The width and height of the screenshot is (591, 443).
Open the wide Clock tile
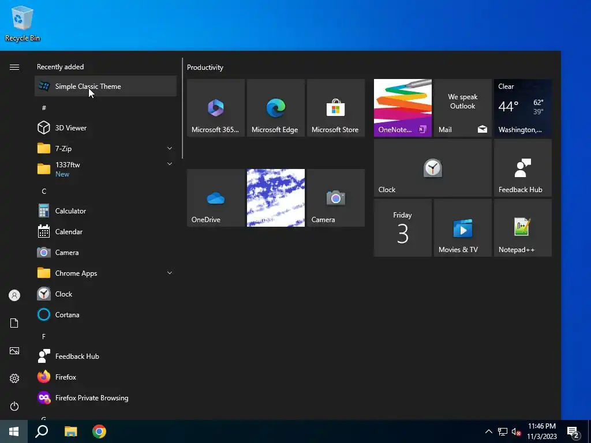pos(433,168)
